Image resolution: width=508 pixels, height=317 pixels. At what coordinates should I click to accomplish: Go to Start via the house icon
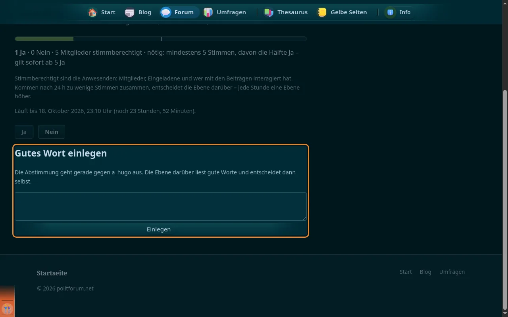click(102, 12)
